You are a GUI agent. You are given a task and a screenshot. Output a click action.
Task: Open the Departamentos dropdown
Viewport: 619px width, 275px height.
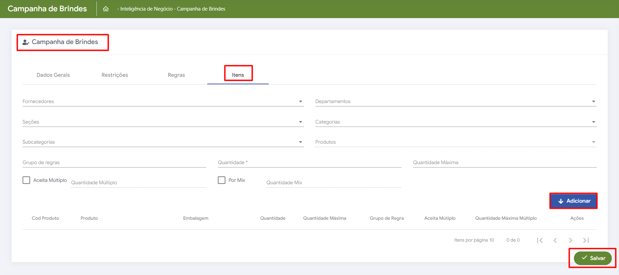tap(456, 101)
